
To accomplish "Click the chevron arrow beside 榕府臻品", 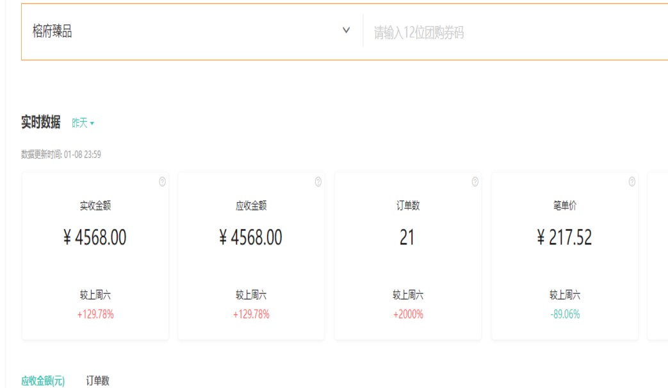I will point(346,31).
